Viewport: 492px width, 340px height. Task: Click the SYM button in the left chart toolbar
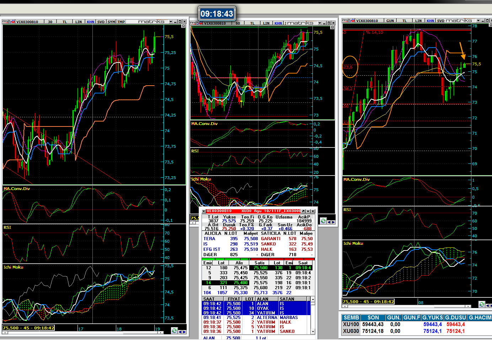(x=111, y=22)
